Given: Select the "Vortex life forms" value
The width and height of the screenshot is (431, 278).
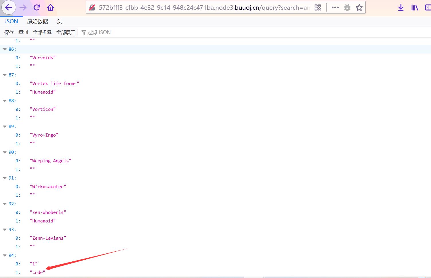Looking at the screenshot, I should coord(54,83).
